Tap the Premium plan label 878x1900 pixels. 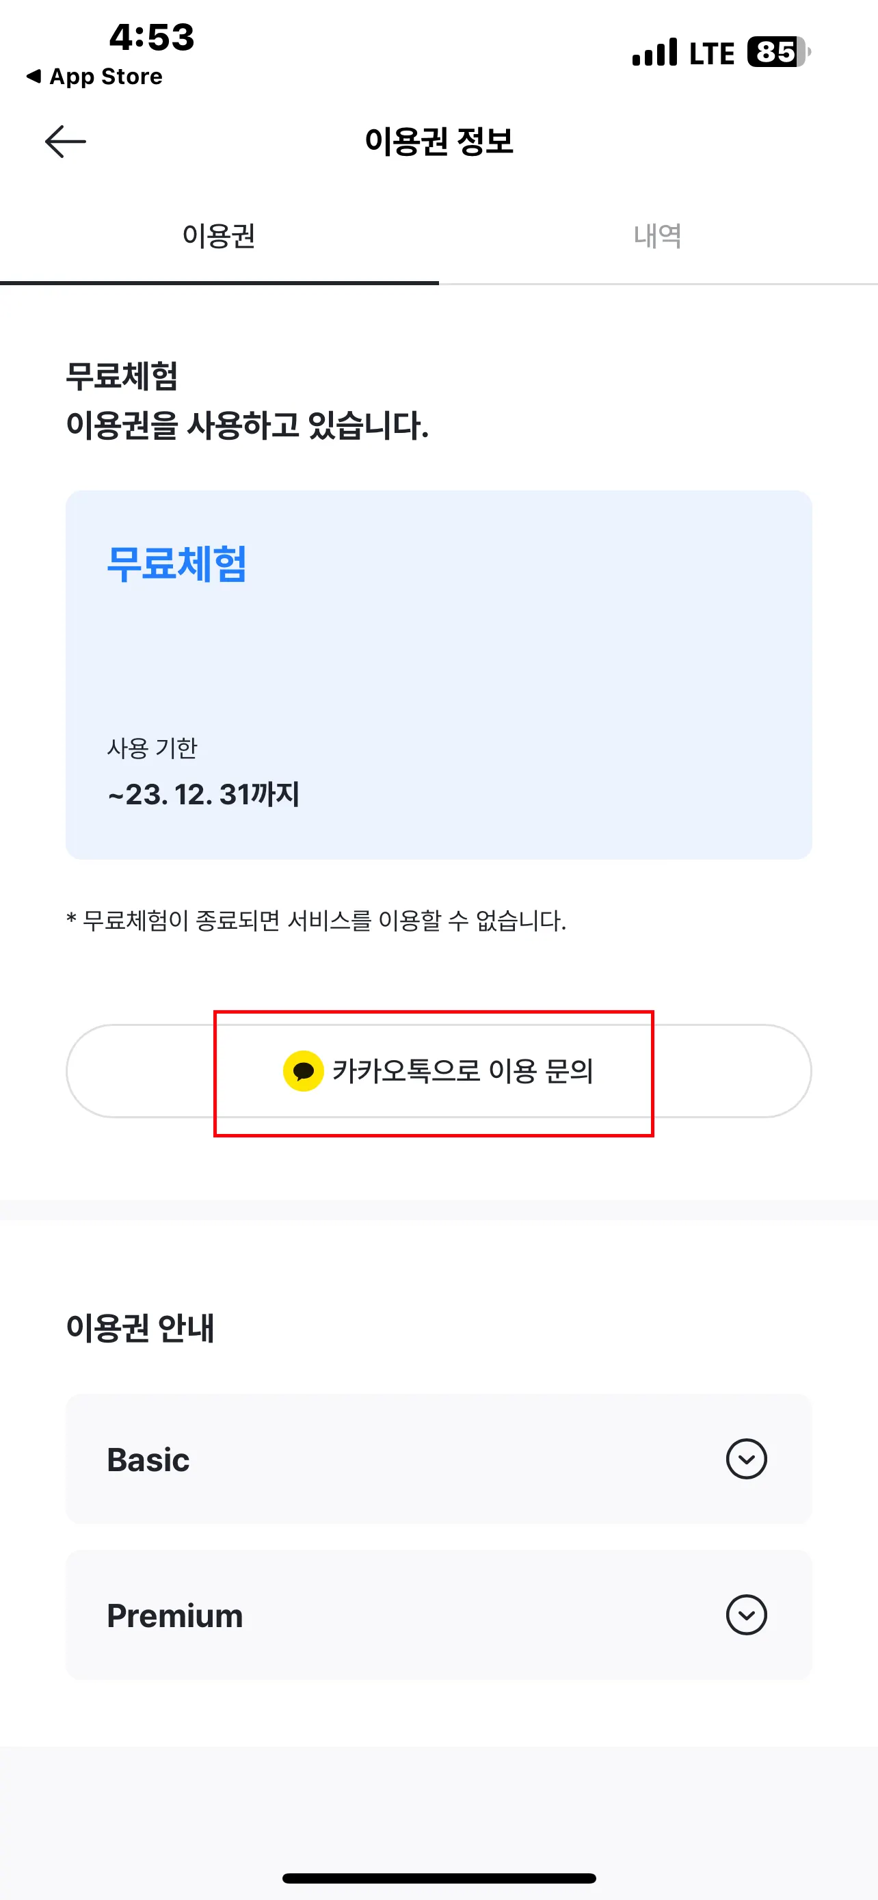[175, 1616]
